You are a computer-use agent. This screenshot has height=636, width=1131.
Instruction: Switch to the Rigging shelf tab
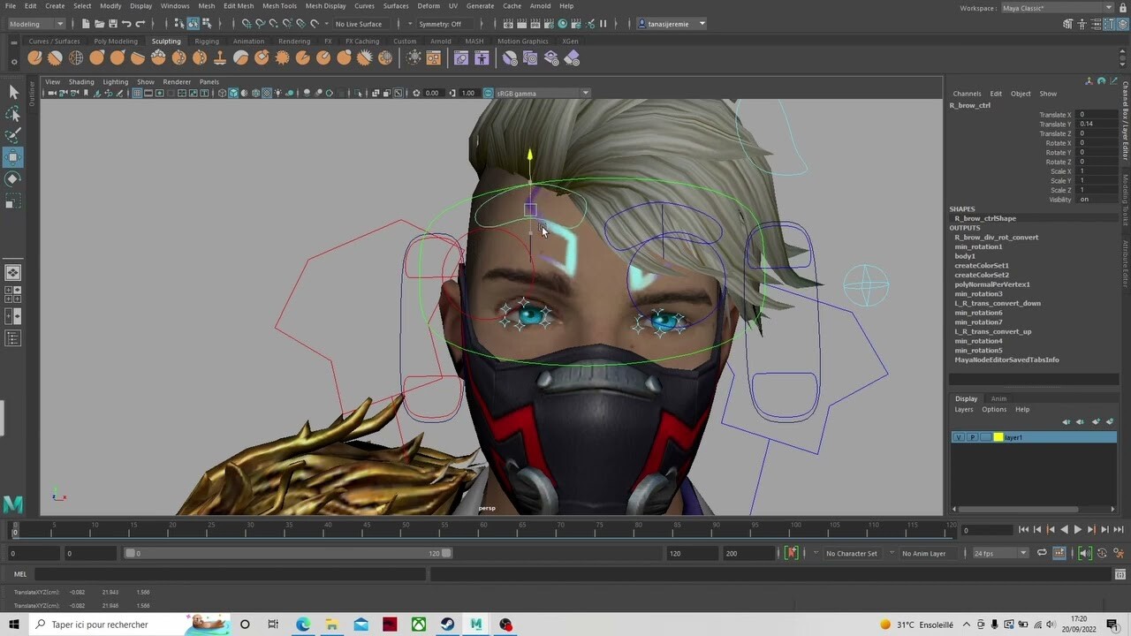click(206, 41)
